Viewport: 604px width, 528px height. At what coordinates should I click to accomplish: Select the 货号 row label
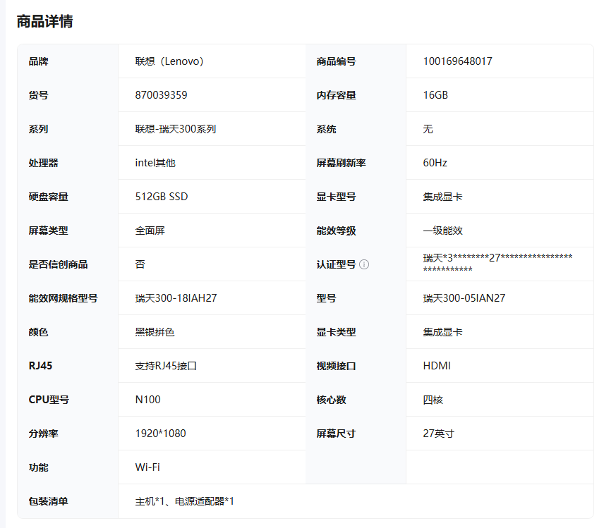[x=38, y=95]
